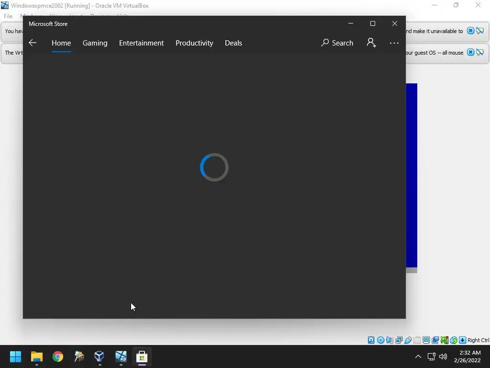Click the Search button in Microsoft Store
The height and width of the screenshot is (368, 490).
click(x=337, y=43)
